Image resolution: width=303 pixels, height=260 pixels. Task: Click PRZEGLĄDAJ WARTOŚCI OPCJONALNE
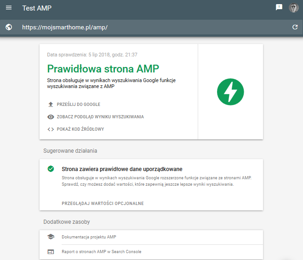click(x=103, y=203)
